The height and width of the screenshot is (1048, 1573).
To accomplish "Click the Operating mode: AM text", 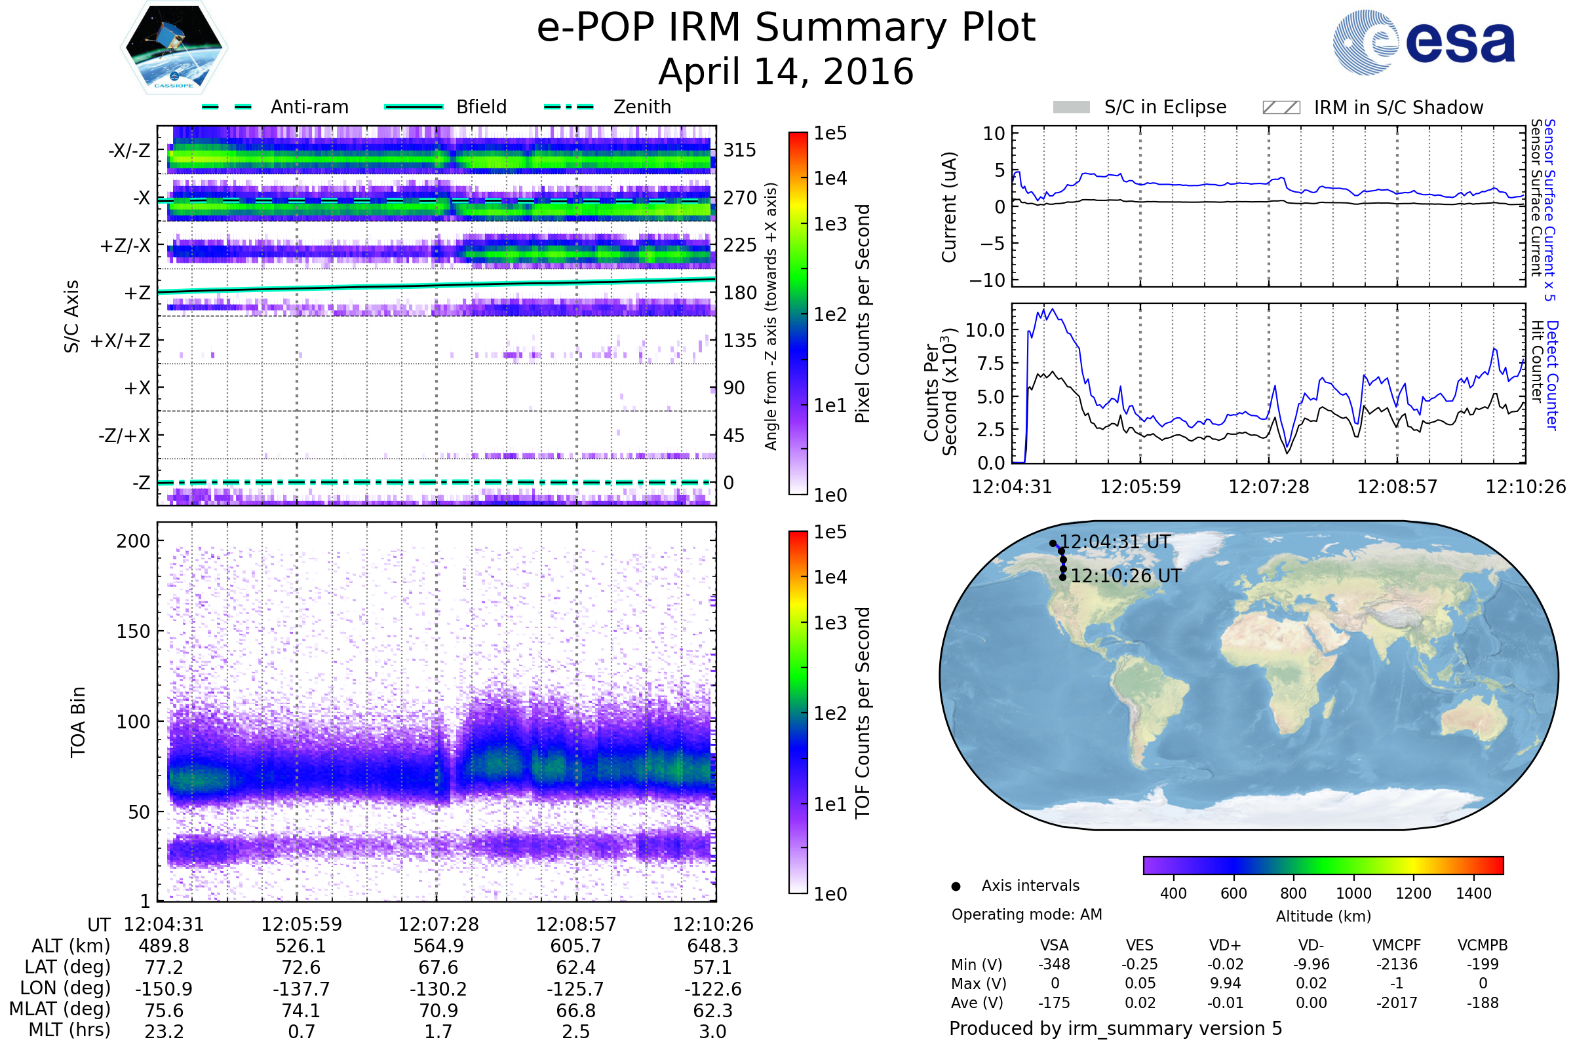I will (1026, 914).
